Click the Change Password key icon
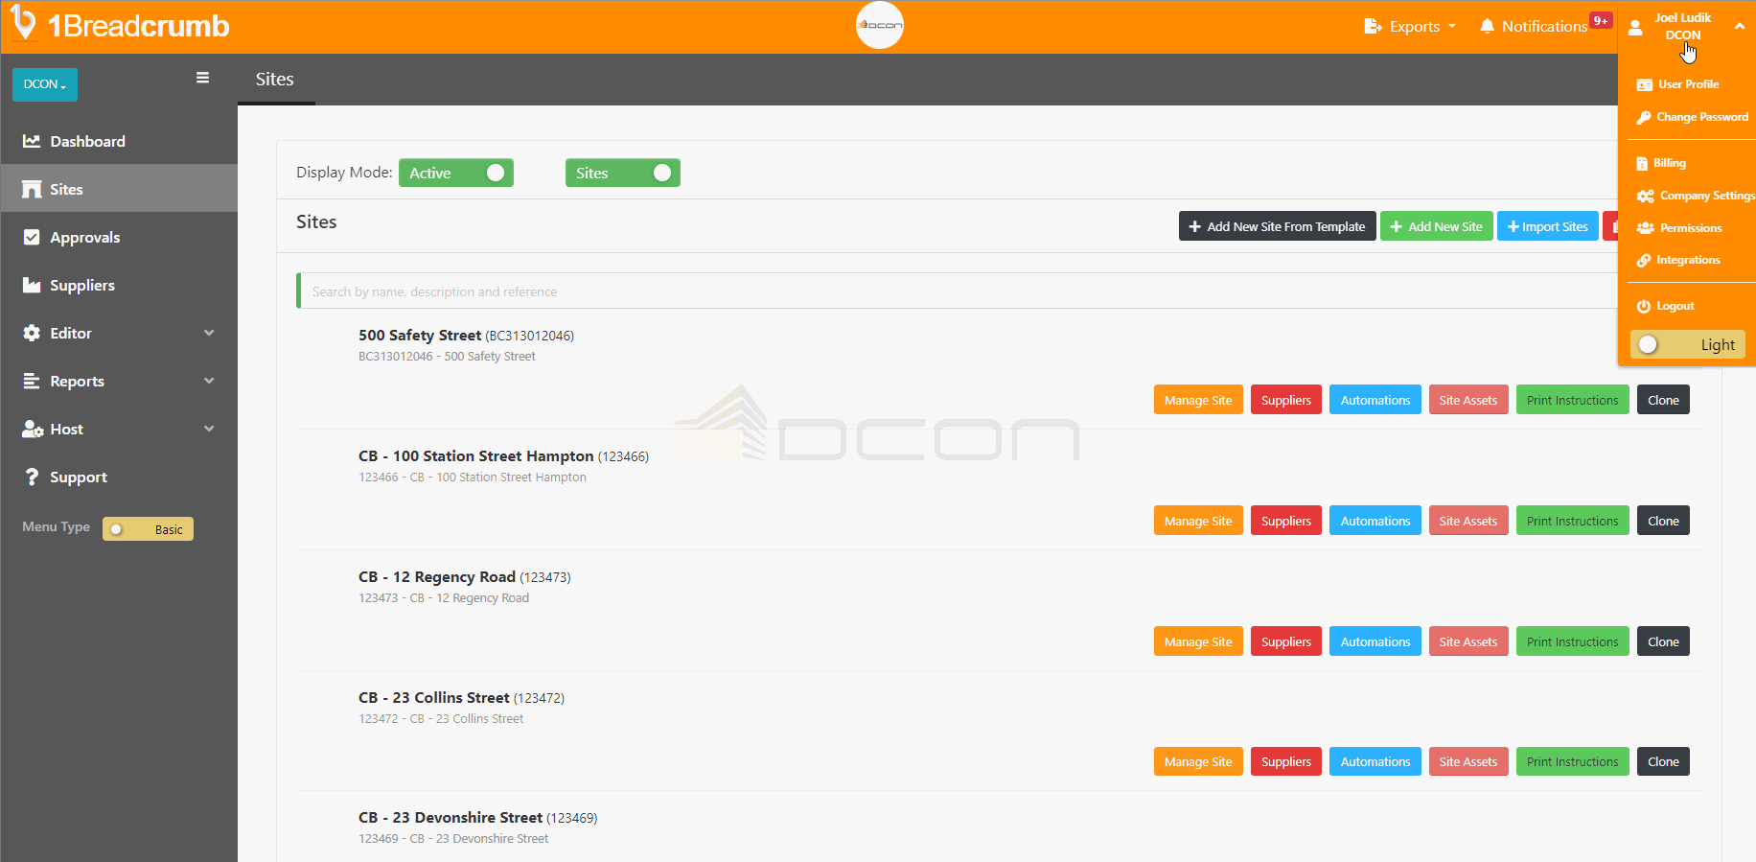Viewport: 1756px width, 862px height. click(x=1644, y=117)
